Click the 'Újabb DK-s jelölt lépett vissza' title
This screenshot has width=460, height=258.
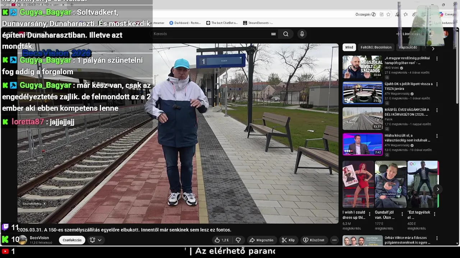click(x=409, y=86)
